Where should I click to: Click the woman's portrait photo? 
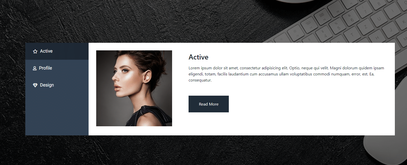[x=134, y=88]
